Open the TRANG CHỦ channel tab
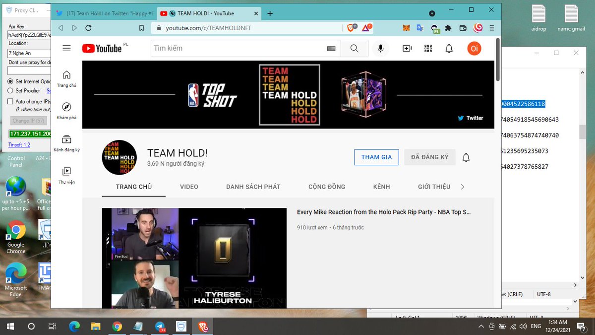This screenshot has width=595, height=335. (134, 187)
